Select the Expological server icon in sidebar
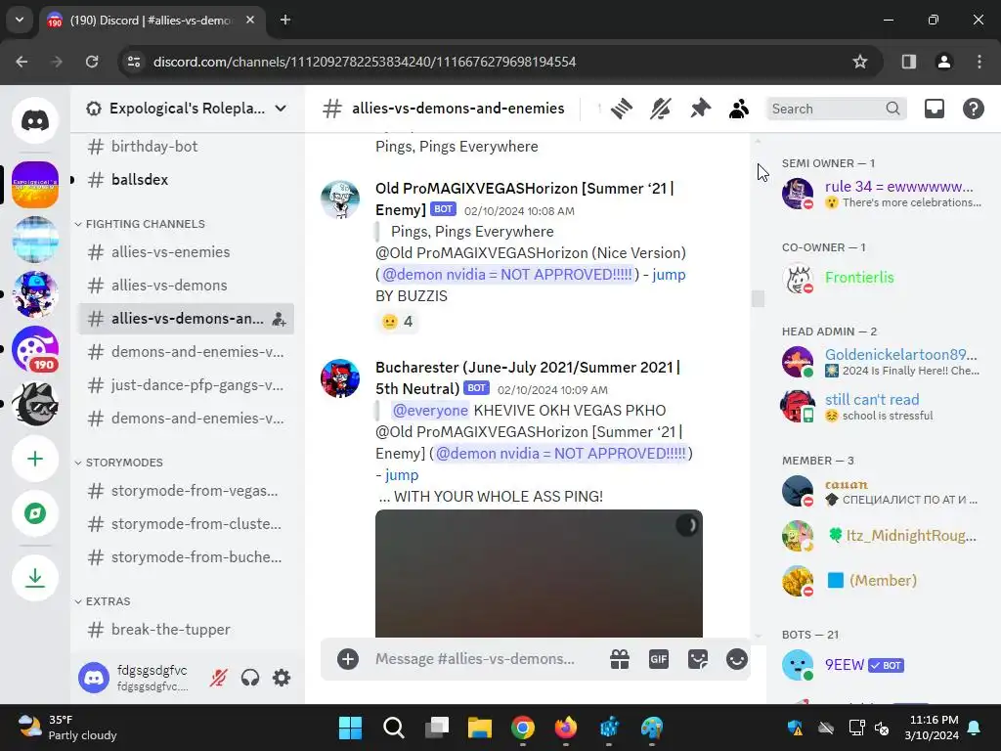Viewport: 1001px width, 751px height. point(35,185)
